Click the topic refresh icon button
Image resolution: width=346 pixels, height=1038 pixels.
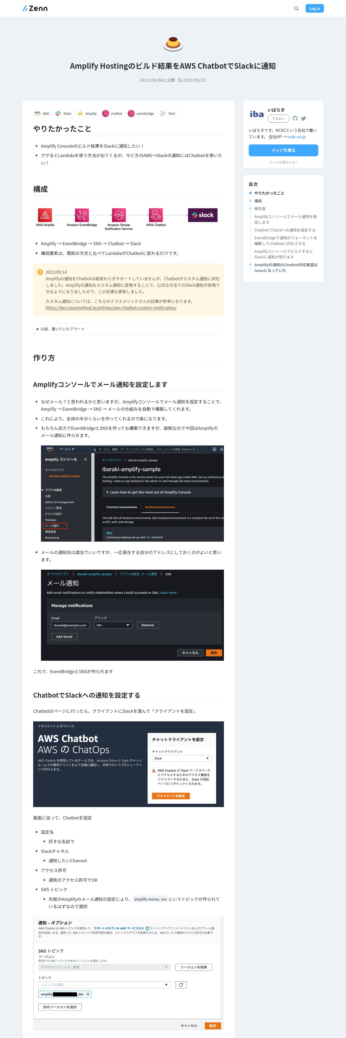tap(181, 985)
